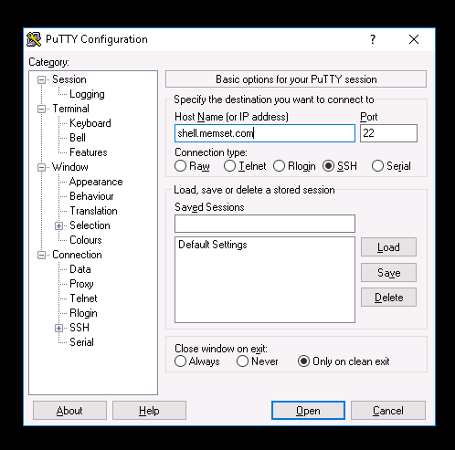This screenshot has height=450, width=455.
Task: Open the Telnet category in tree
Action: (83, 298)
